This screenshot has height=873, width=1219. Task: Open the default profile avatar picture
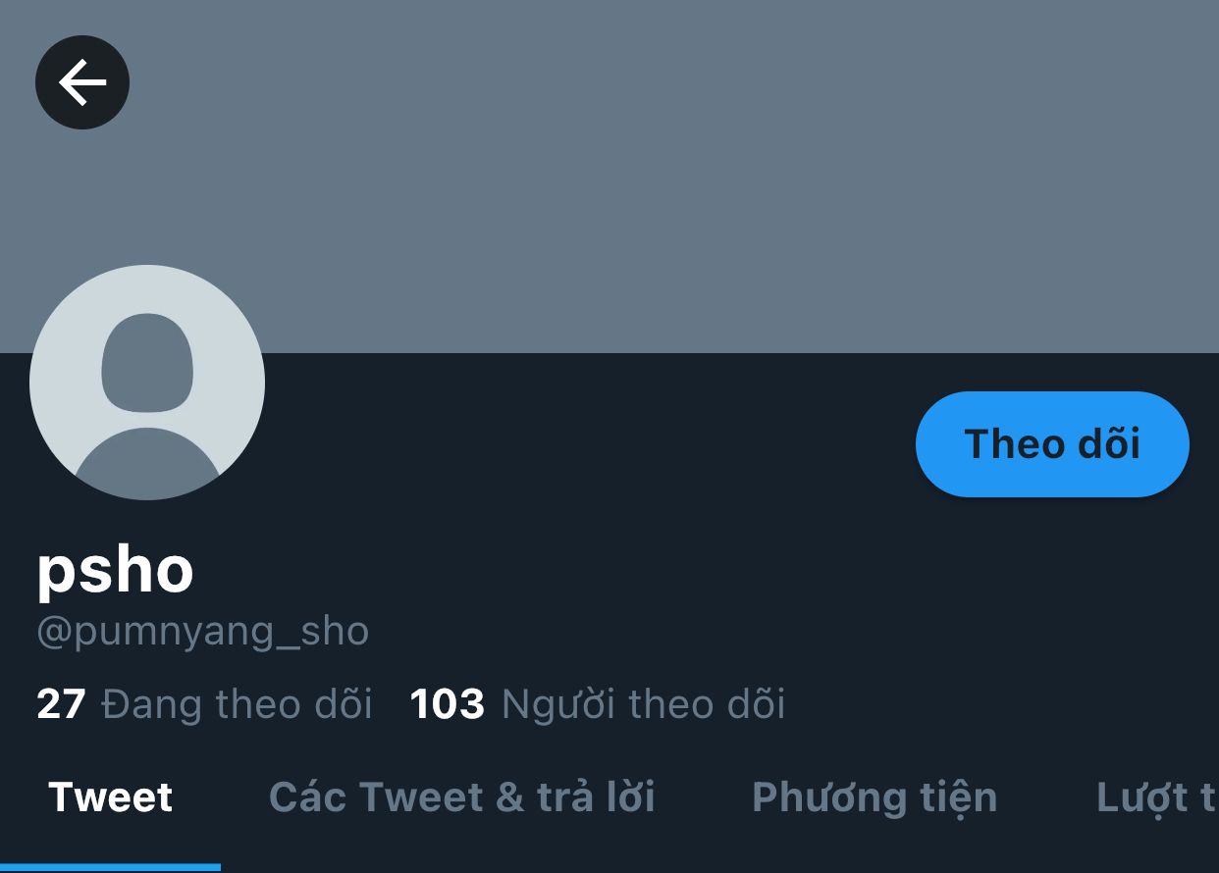pos(147,383)
